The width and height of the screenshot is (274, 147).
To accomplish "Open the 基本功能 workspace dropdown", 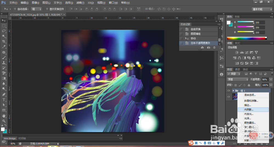I will [x=262, y=9].
